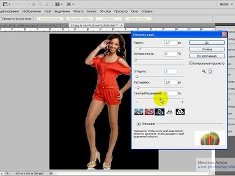The height and width of the screenshot is (176, 235).
Task: Choose the Standard preview mode icon
Action: tap(139, 112)
